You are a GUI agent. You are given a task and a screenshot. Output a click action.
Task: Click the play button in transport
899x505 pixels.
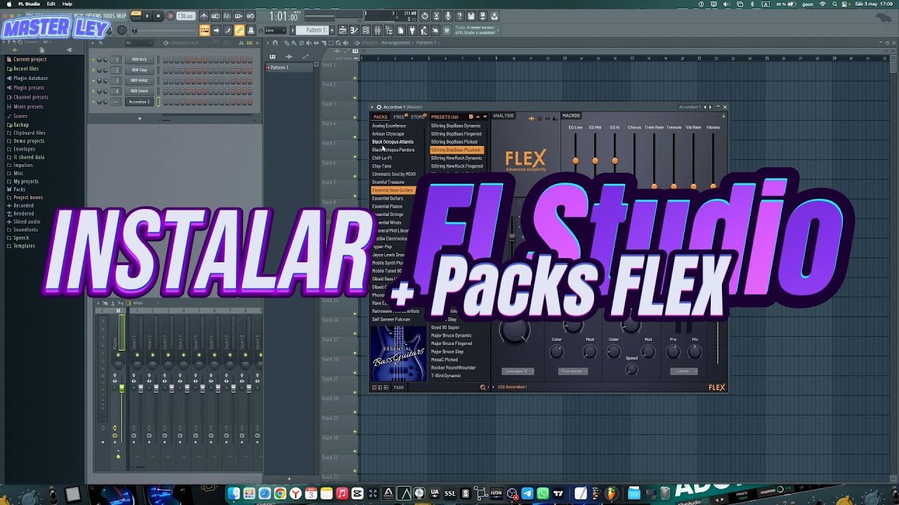[x=147, y=16]
